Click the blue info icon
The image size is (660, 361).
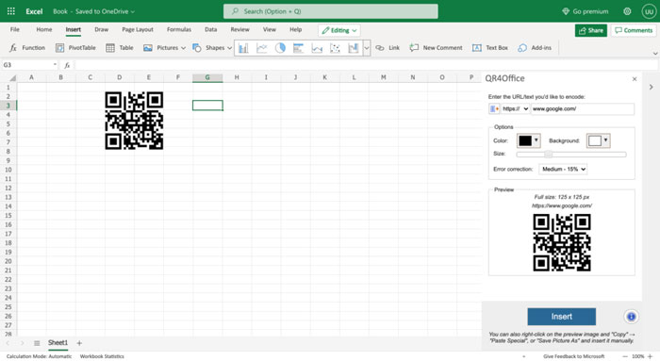pyautogui.click(x=631, y=317)
